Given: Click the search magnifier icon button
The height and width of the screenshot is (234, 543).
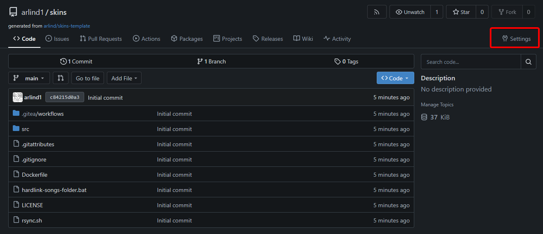Looking at the screenshot, I should (x=528, y=62).
